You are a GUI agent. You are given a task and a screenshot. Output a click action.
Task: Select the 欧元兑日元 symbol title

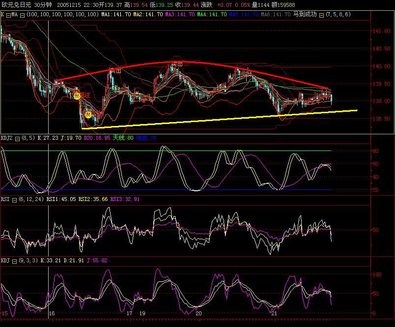click(x=16, y=5)
